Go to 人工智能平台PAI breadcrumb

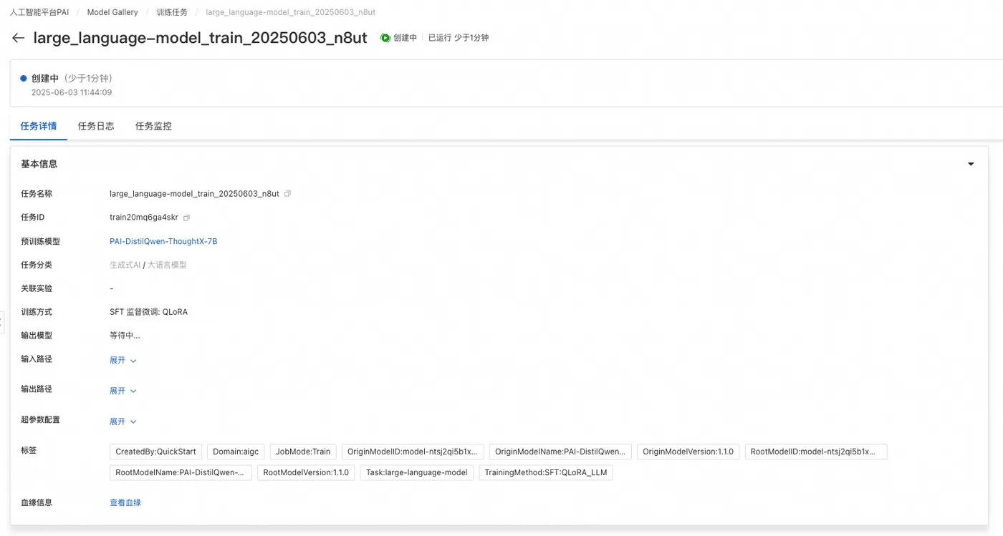pyautogui.click(x=39, y=12)
